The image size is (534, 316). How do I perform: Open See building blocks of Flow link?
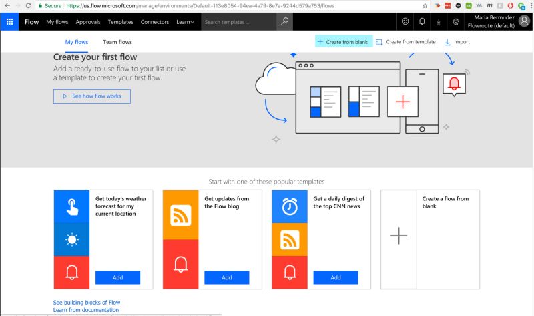click(x=87, y=303)
